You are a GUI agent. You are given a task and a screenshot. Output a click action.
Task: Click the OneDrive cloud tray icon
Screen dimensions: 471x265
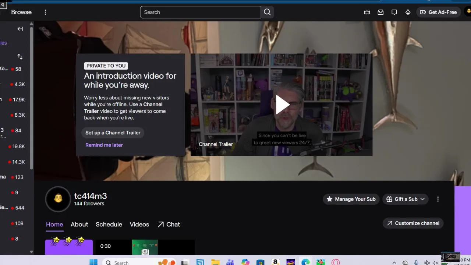click(405, 263)
